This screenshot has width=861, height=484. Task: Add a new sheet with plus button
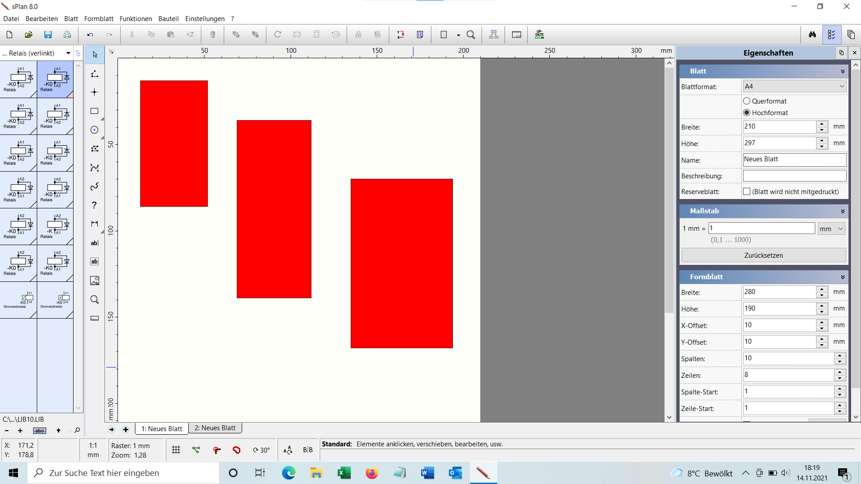126,430
